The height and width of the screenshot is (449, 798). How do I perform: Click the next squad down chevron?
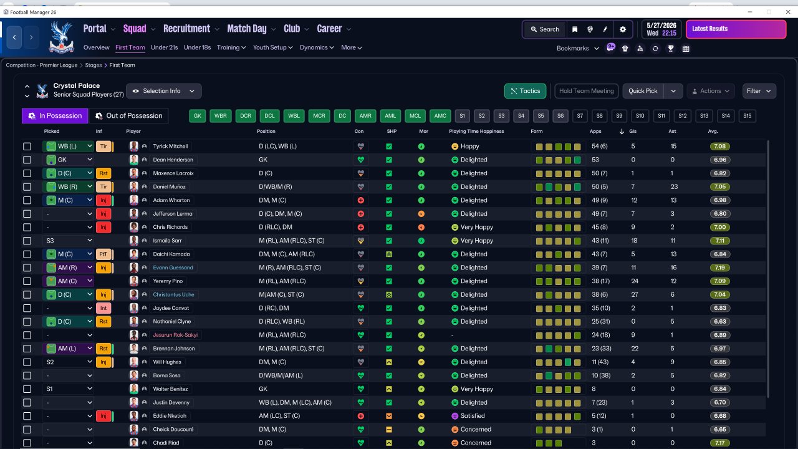pyautogui.click(x=27, y=96)
